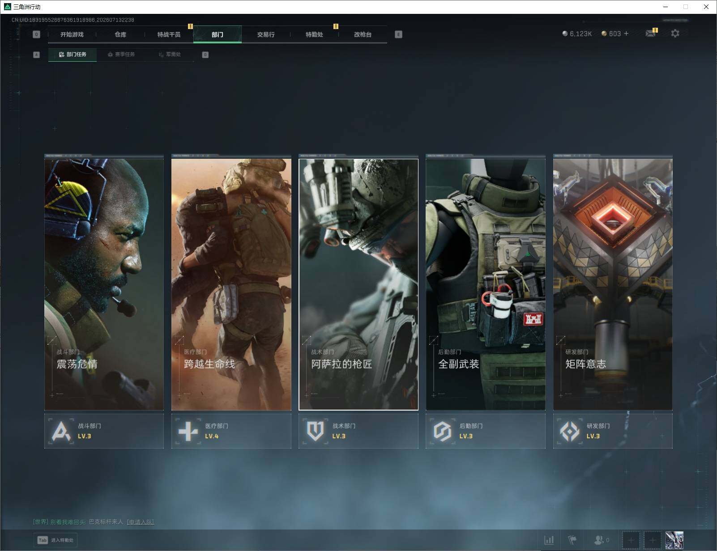Open the 全副武装 logistics mission card
This screenshot has width=717, height=551.
pyautogui.click(x=486, y=284)
